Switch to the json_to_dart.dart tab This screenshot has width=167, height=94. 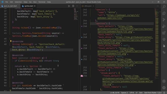click(10, 6)
